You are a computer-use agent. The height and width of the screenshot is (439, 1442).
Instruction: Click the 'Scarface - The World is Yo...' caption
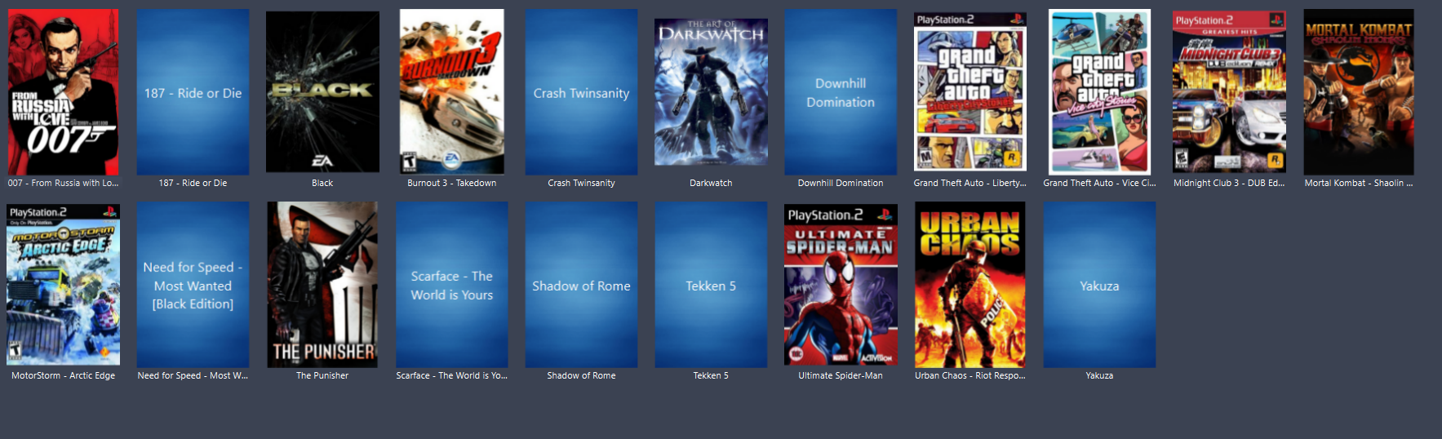coord(452,375)
